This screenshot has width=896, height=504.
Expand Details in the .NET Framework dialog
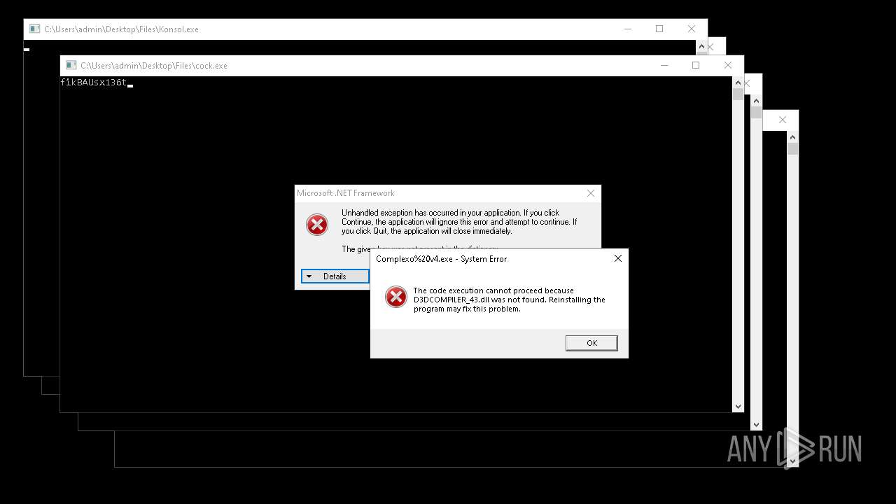click(x=335, y=276)
